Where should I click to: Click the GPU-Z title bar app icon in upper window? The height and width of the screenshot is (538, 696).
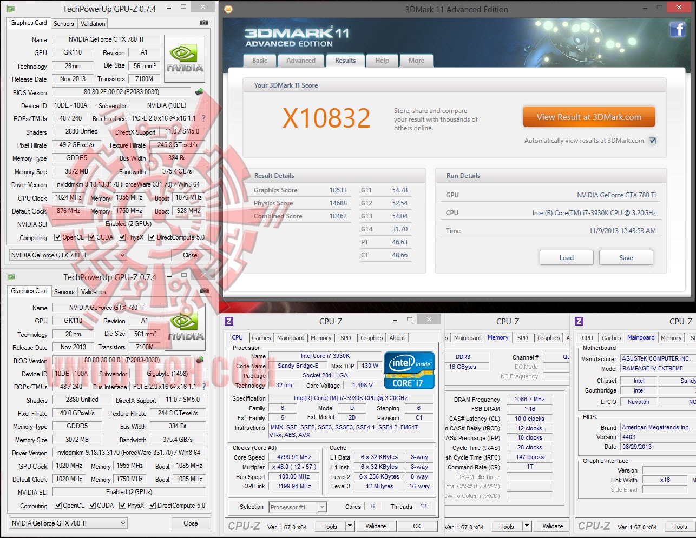10,9
